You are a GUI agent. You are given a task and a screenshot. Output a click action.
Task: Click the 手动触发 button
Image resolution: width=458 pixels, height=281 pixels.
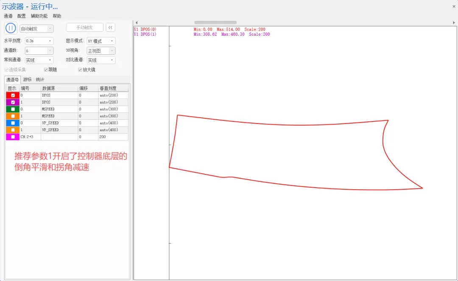point(85,28)
